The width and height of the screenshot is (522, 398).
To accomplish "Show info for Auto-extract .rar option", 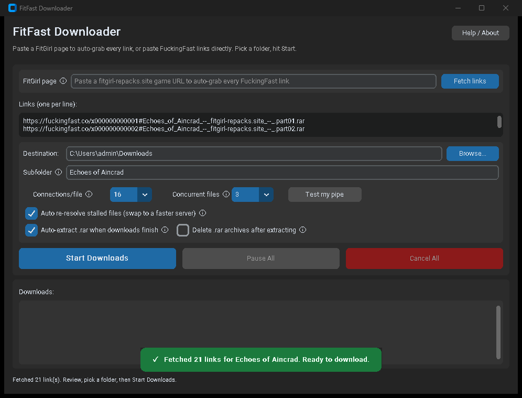I will [x=165, y=230].
